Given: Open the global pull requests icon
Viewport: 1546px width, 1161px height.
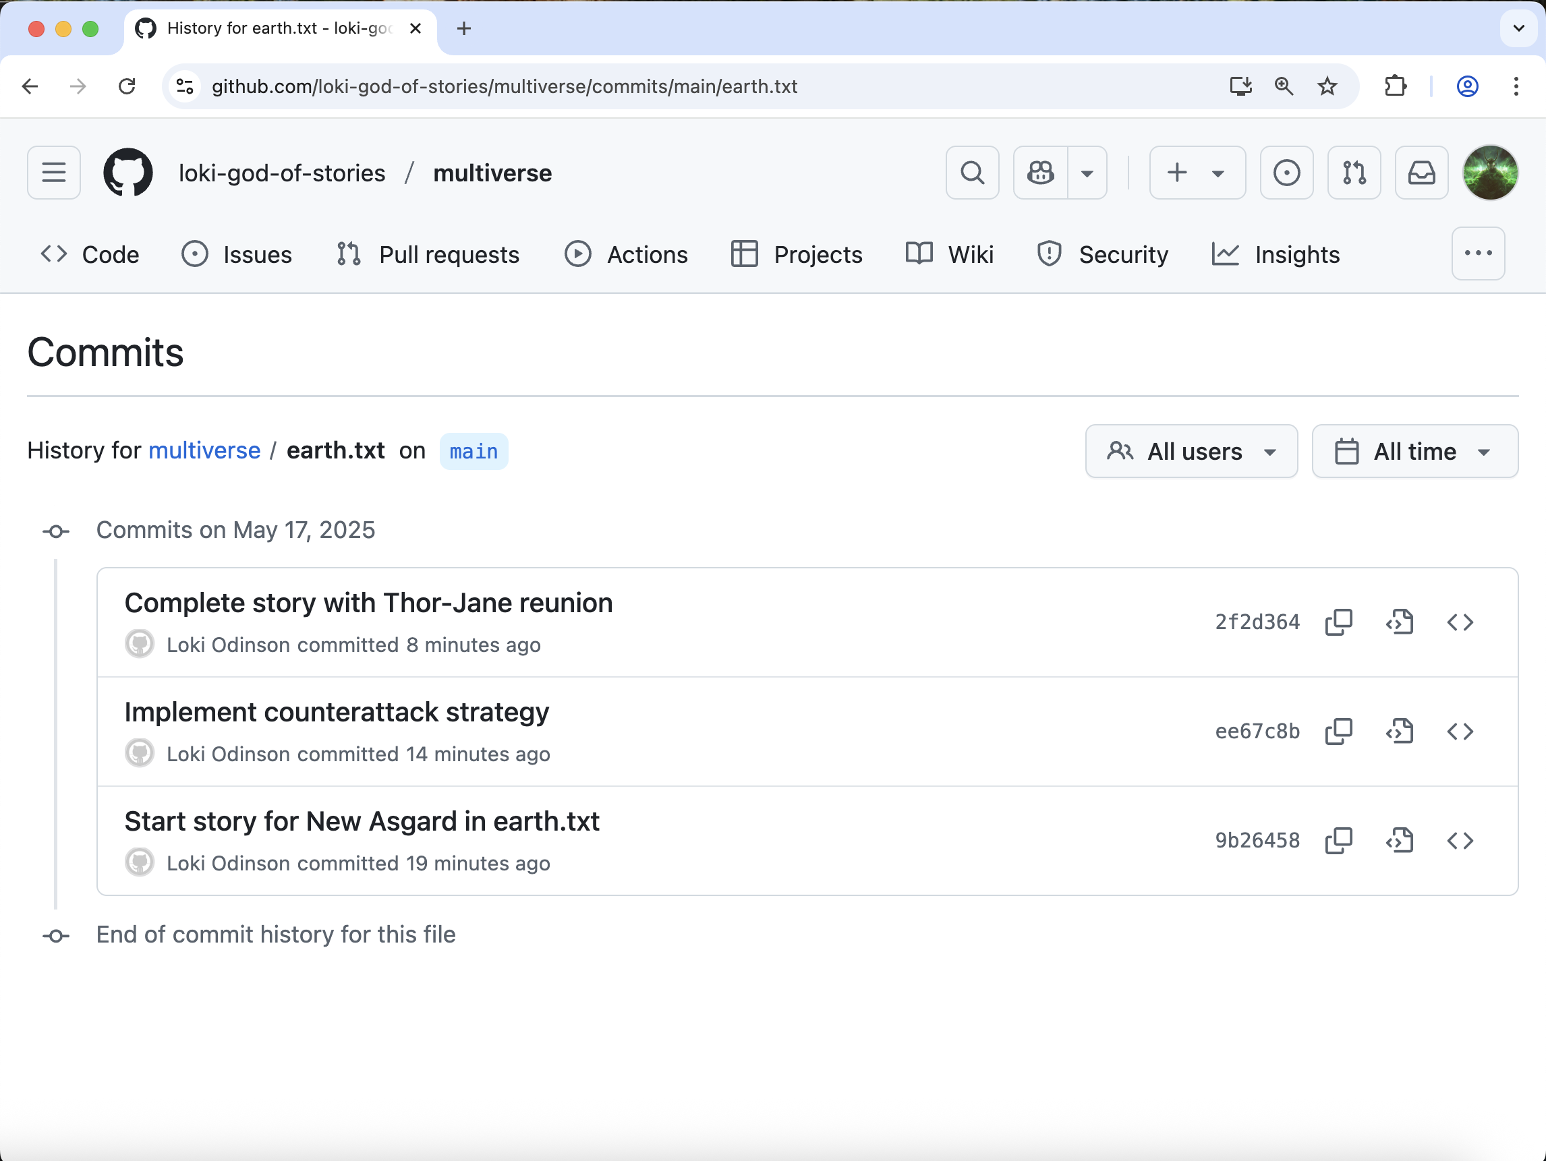Looking at the screenshot, I should point(1354,173).
